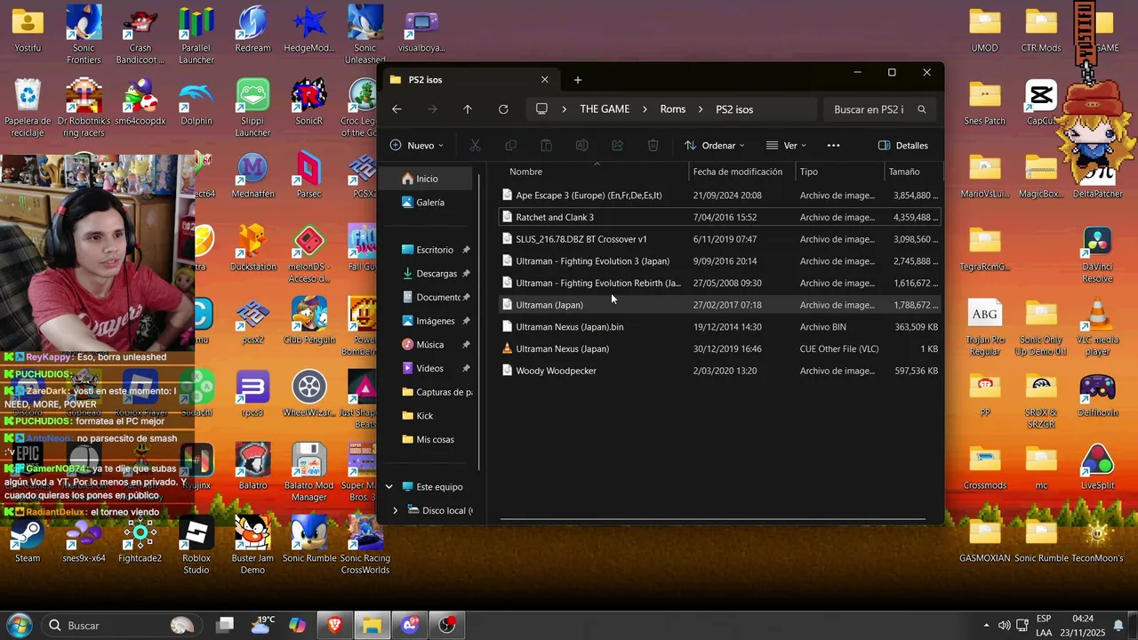Select Ape Escape 3 (Europe) file
This screenshot has height=640, width=1138.
[720, 196]
